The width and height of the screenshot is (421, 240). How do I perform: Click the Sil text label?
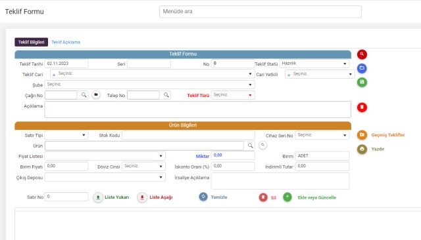click(x=274, y=198)
